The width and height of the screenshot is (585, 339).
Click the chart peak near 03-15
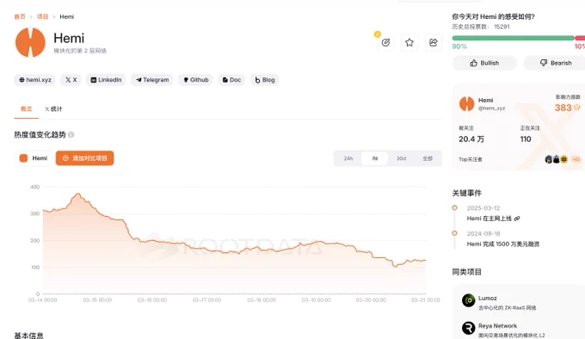click(x=78, y=194)
